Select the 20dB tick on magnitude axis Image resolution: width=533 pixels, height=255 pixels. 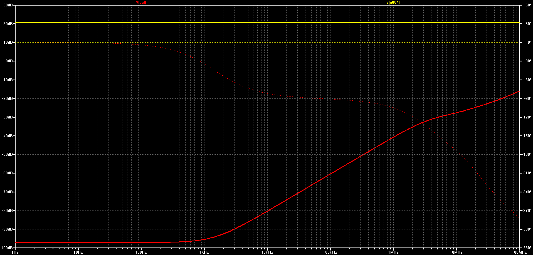tap(8, 24)
